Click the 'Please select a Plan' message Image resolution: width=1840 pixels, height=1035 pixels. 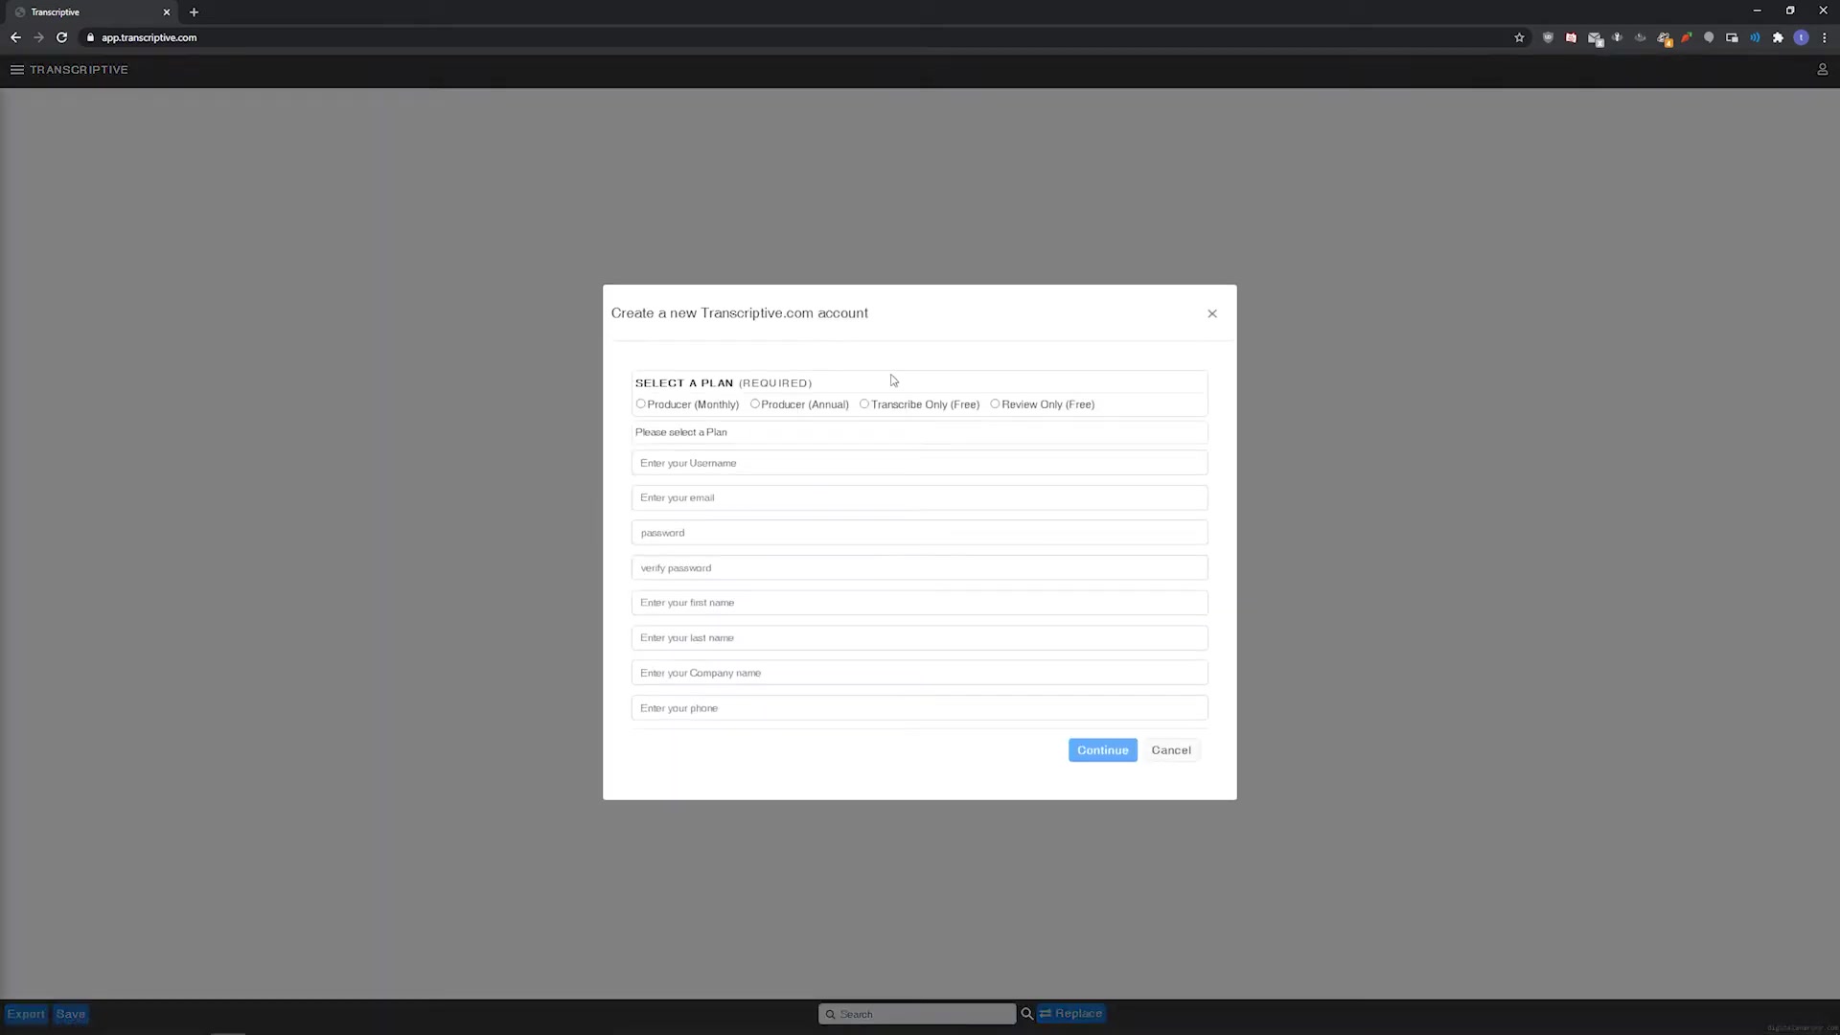pyautogui.click(x=681, y=432)
